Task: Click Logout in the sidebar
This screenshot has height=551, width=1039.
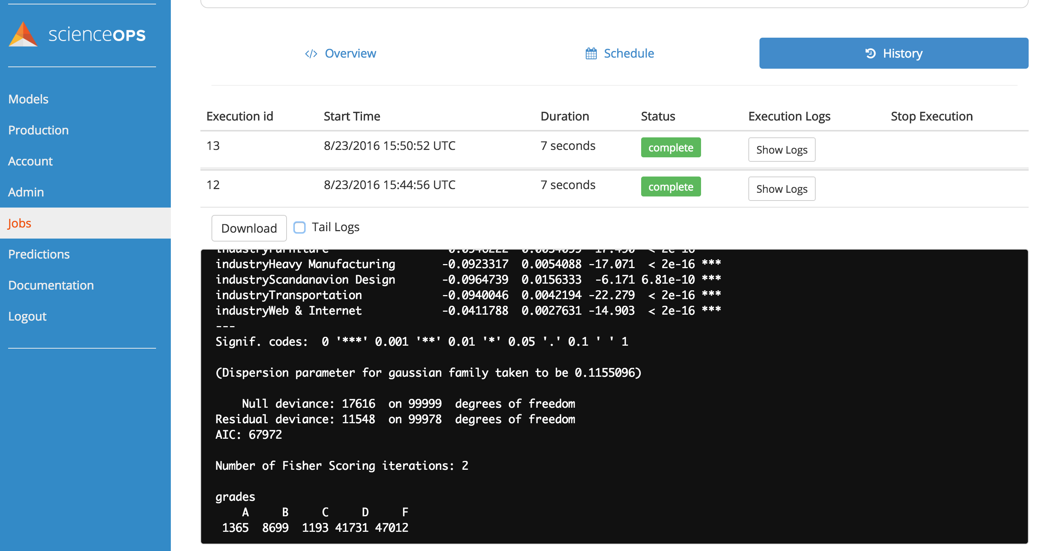Action: tap(27, 316)
